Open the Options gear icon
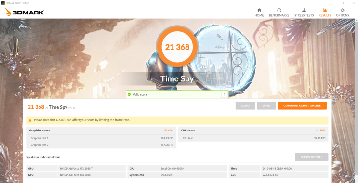 tap(343, 10)
